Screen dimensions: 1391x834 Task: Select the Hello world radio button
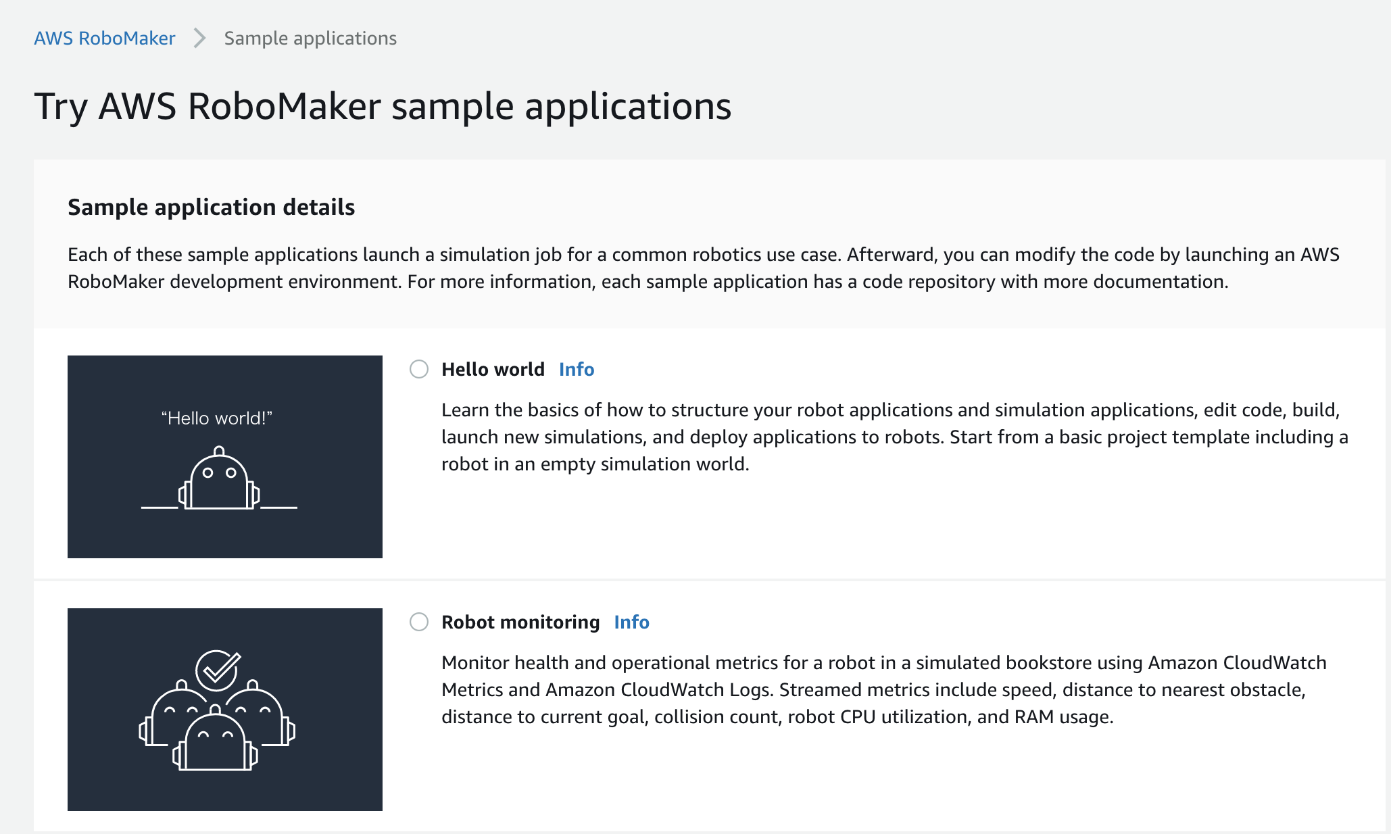pyautogui.click(x=419, y=369)
